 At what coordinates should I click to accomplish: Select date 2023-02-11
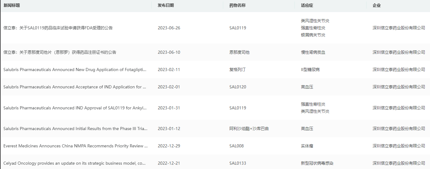pos(169,70)
